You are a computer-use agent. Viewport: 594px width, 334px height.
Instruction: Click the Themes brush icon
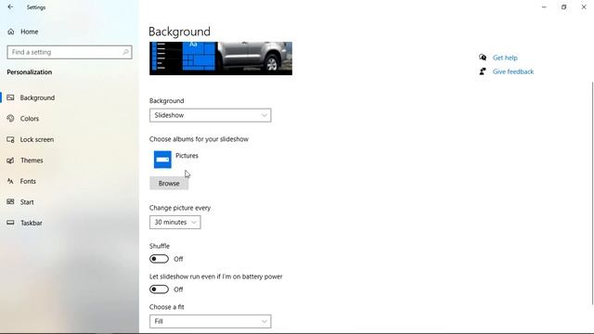10,161
